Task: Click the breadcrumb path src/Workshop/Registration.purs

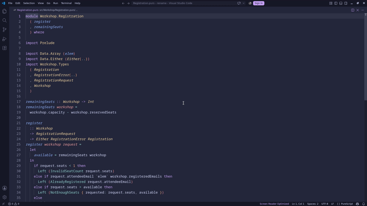Action: [x=58, y=10]
